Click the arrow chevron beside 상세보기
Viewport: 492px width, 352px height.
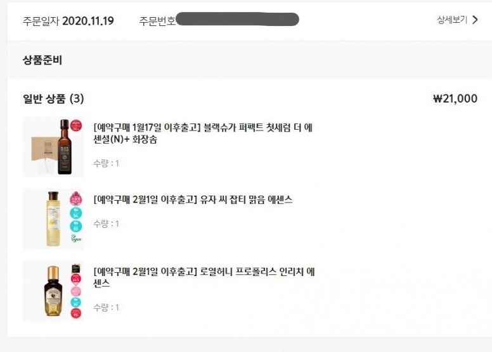click(475, 20)
